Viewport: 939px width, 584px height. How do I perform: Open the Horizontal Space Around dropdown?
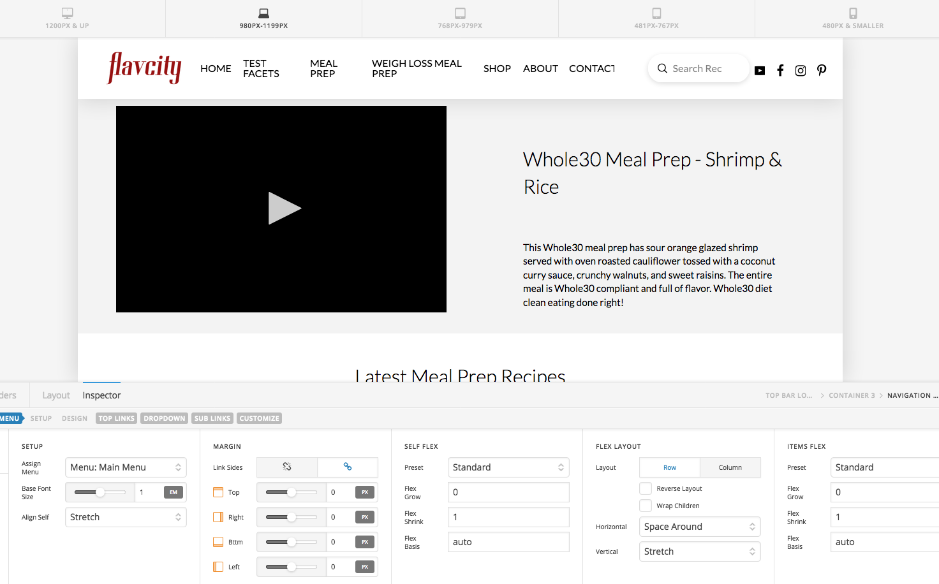(x=700, y=527)
